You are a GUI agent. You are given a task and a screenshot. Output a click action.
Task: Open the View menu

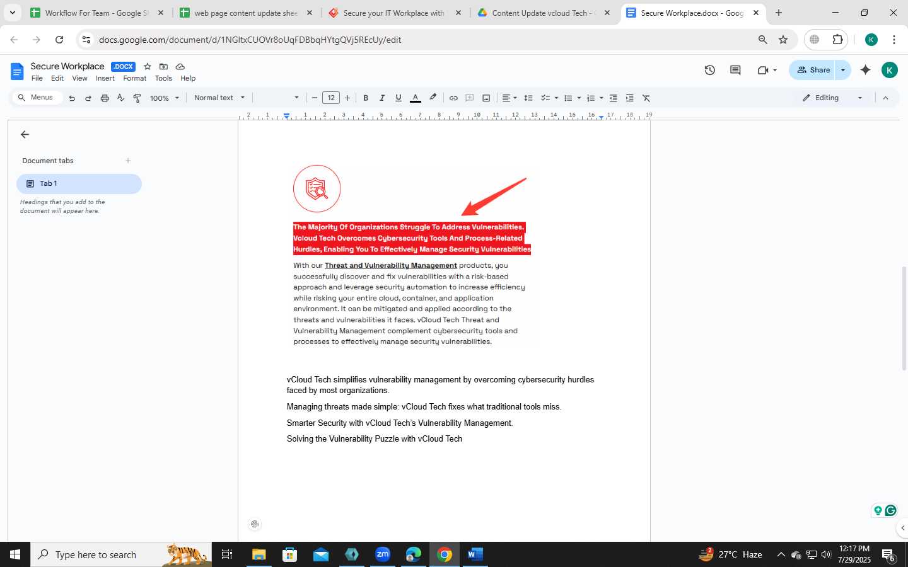coord(79,78)
